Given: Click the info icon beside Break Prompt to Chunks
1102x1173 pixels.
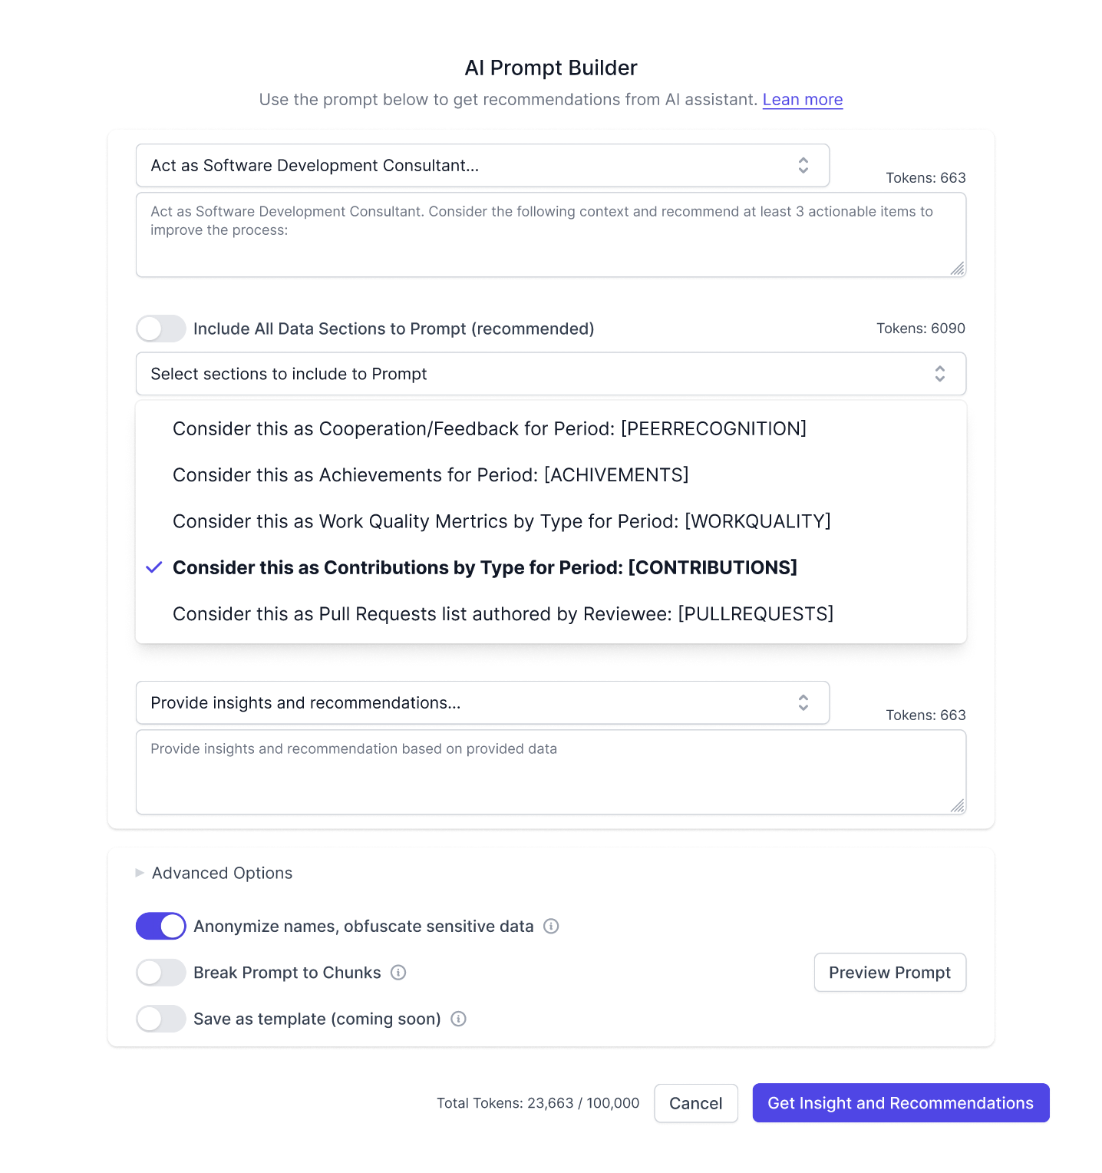Looking at the screenshot, I should tap(398, 973).
